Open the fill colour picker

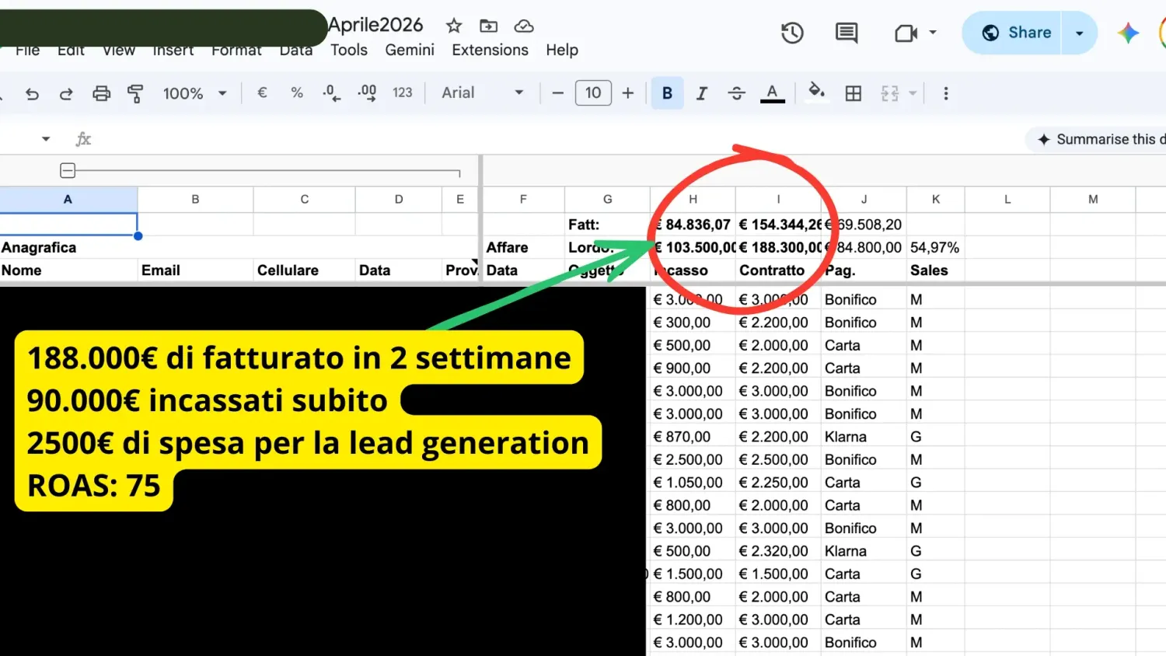pos(816,93)
